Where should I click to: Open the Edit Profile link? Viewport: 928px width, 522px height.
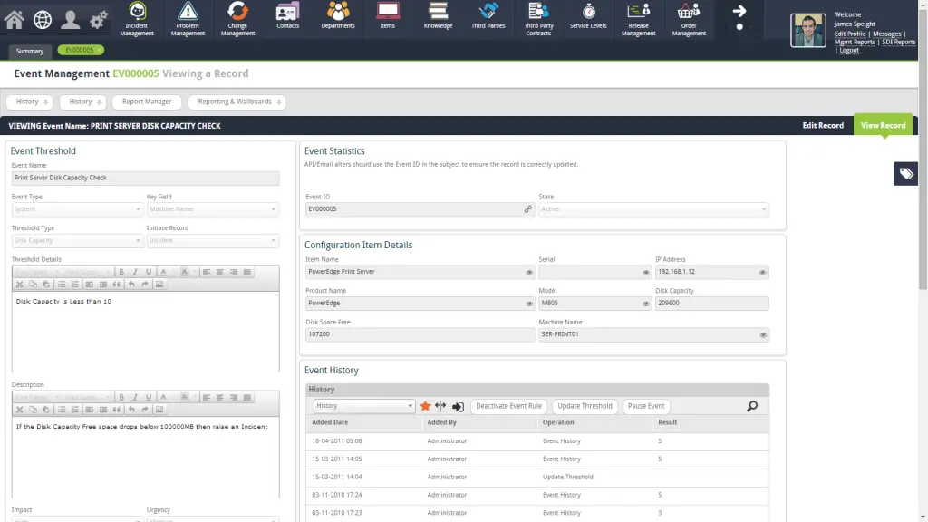tap(850, 34)
